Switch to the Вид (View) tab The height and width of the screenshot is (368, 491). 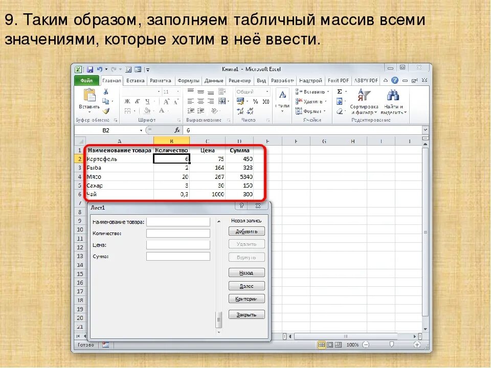pyautogui.click(x=261, y=80)
